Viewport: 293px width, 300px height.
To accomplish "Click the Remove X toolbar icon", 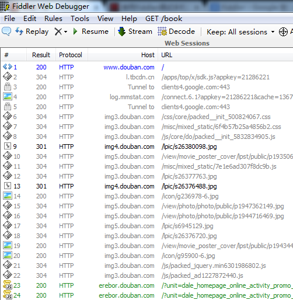I will click(x=58, y=32).
